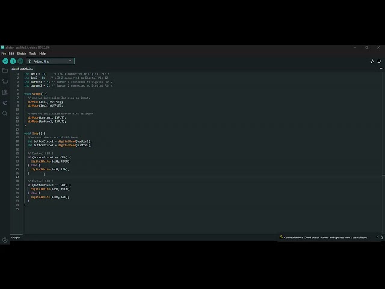Click the Output panel label
The width and height of the screenshot is (385, 289).
click(x=16, y=238)
